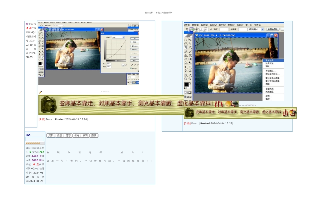The width and height of the screenshot is (317, 224).
Task: Click 存储 save button in Curves dialog
Action: pos(135,49)
